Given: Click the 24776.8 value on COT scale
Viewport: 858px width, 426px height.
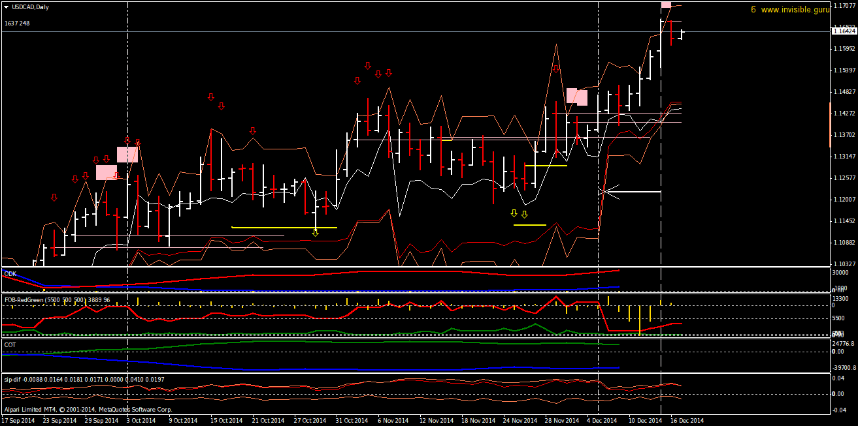Looking at the screenshot, I should tap(844, 343).
